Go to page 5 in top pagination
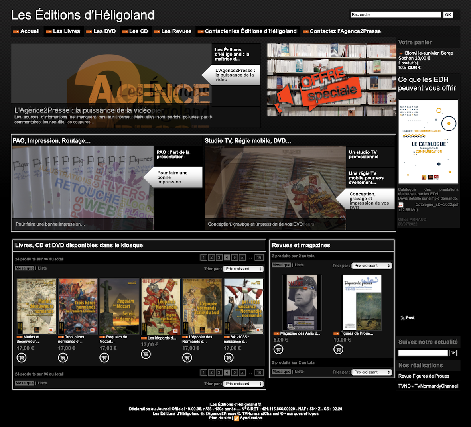This screenshot has width=471, height=427. tap(235, 257)
